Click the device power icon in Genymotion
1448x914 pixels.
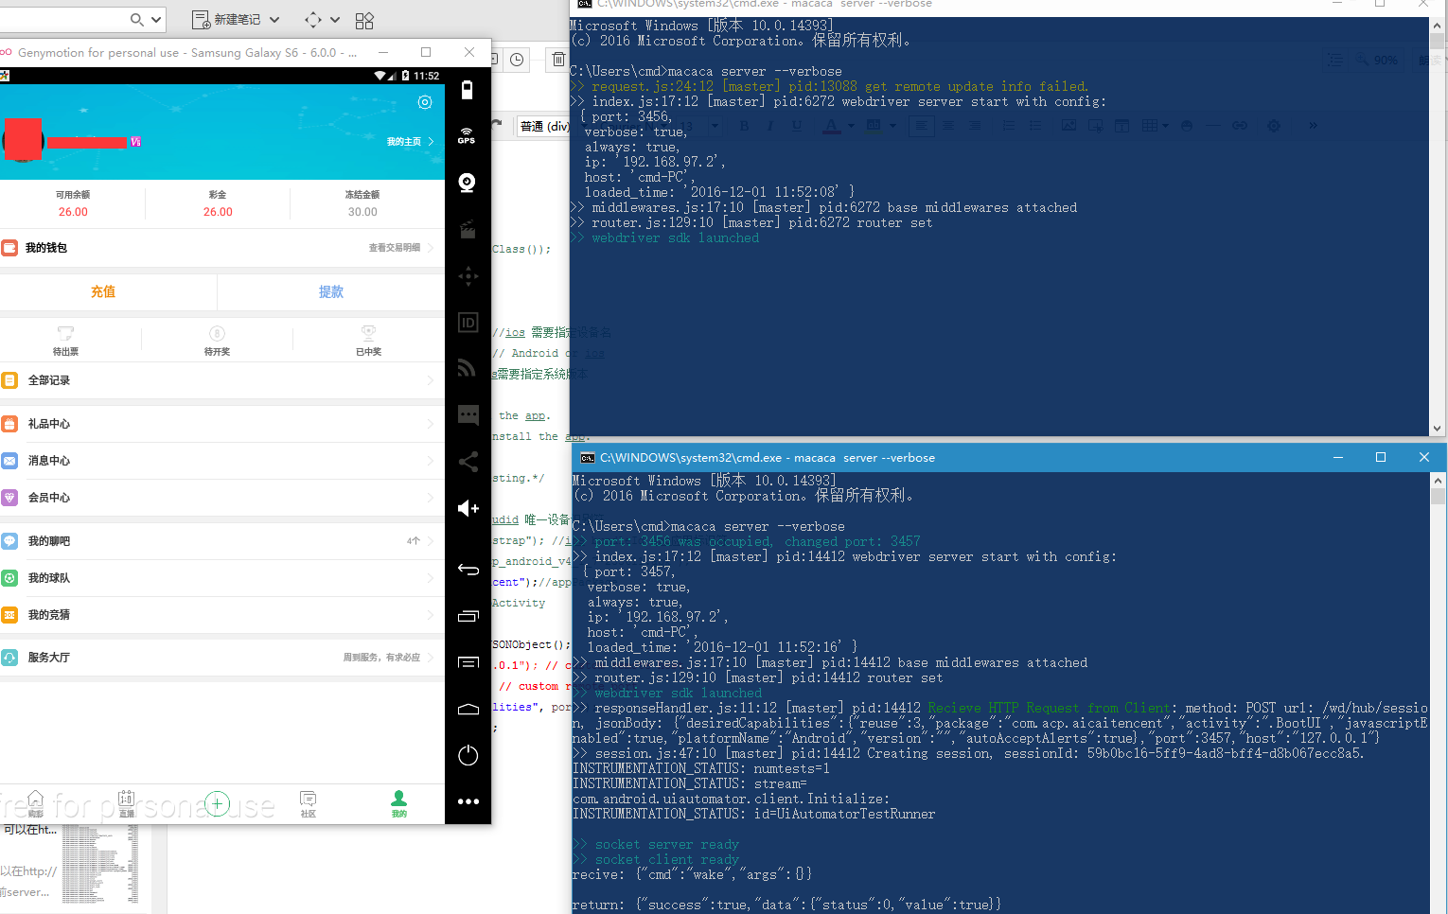coord(468,755)
